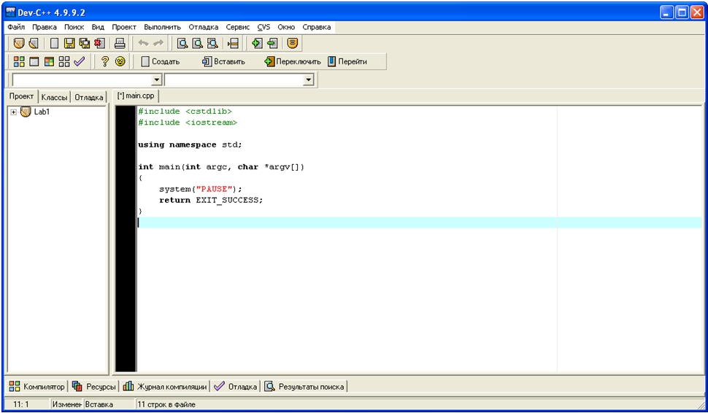Open the Журнал компиляции bottom tab

[x=165, y=387]
